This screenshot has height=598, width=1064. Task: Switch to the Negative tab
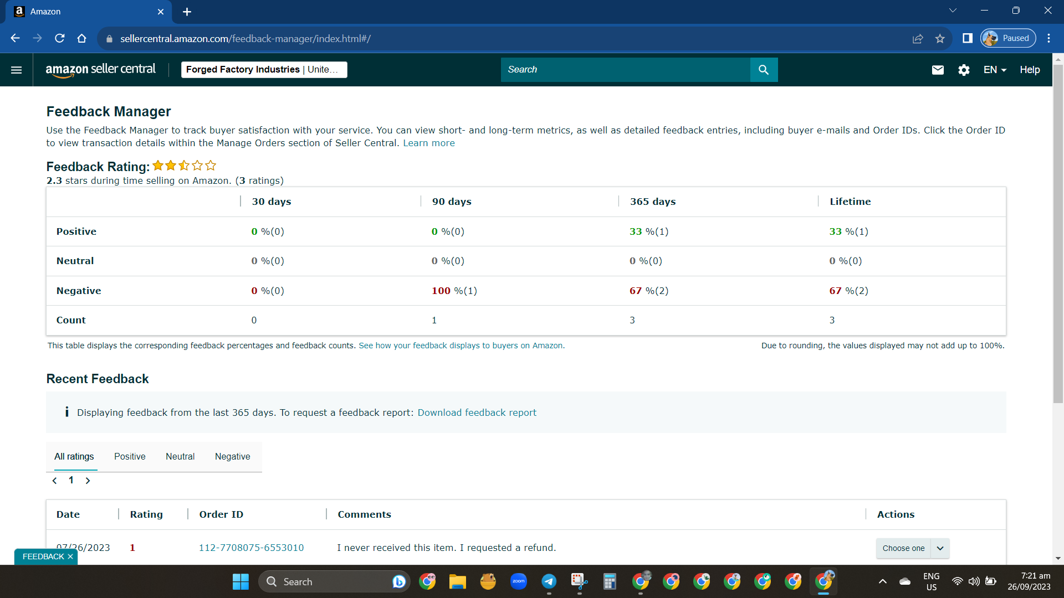click(x=233, y=457)
